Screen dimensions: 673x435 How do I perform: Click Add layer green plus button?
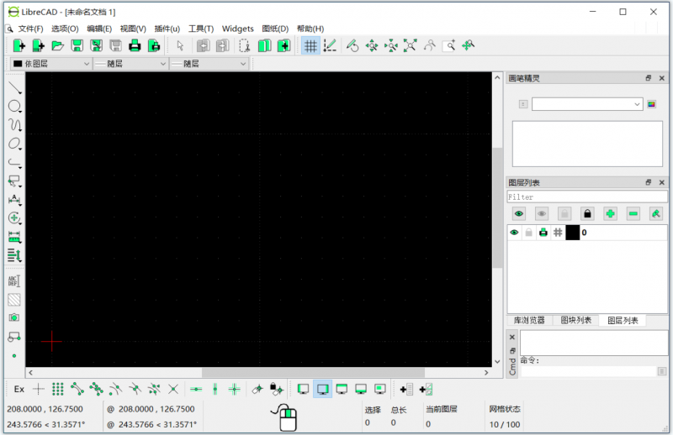click(x=610, y=213)
